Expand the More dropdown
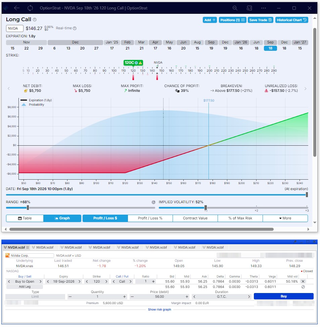This screenshot has width=320, height=327. tap(285, 218)
